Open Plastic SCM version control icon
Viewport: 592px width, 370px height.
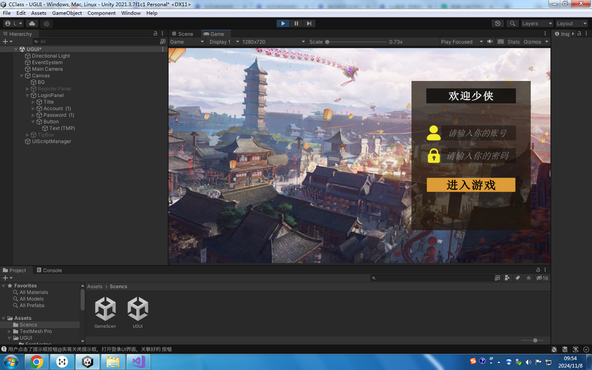(x=46, y=24)
